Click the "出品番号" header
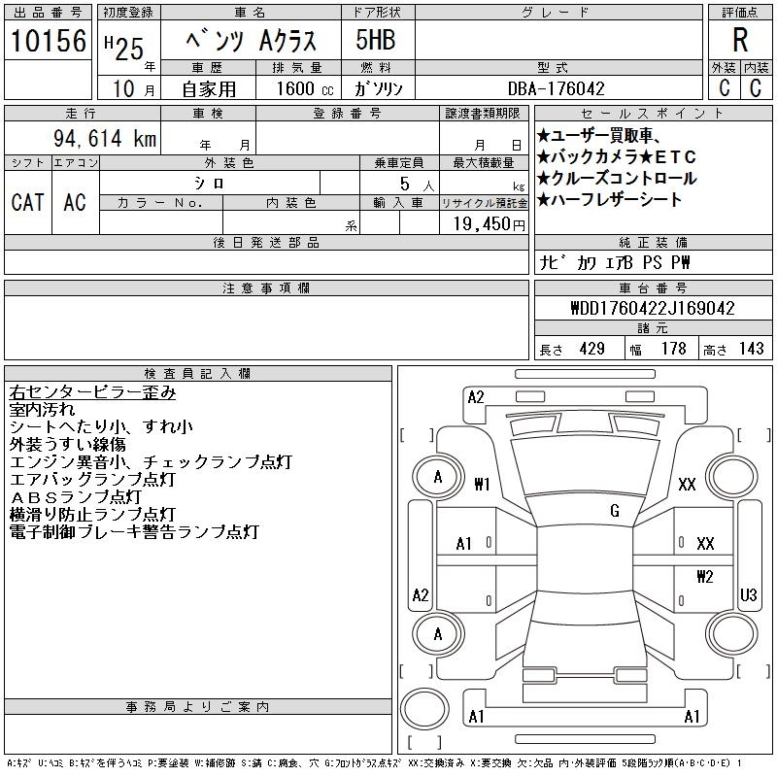The height and width of the screenshot is (777, 777). pos(48,13)
